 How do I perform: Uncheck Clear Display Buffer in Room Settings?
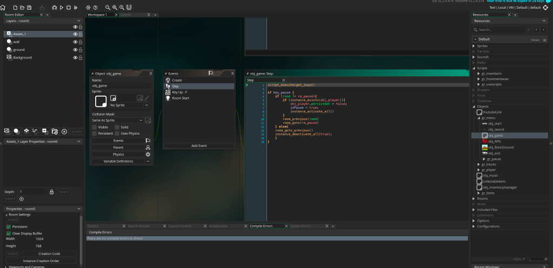point(9,233)
